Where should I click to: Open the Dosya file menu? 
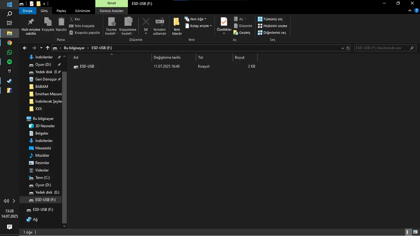tap(27, 11)
